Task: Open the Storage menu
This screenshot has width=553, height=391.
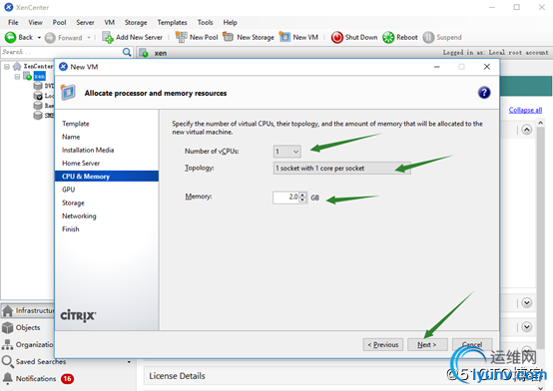Action: pyautogui.click(x=136, y=23)
